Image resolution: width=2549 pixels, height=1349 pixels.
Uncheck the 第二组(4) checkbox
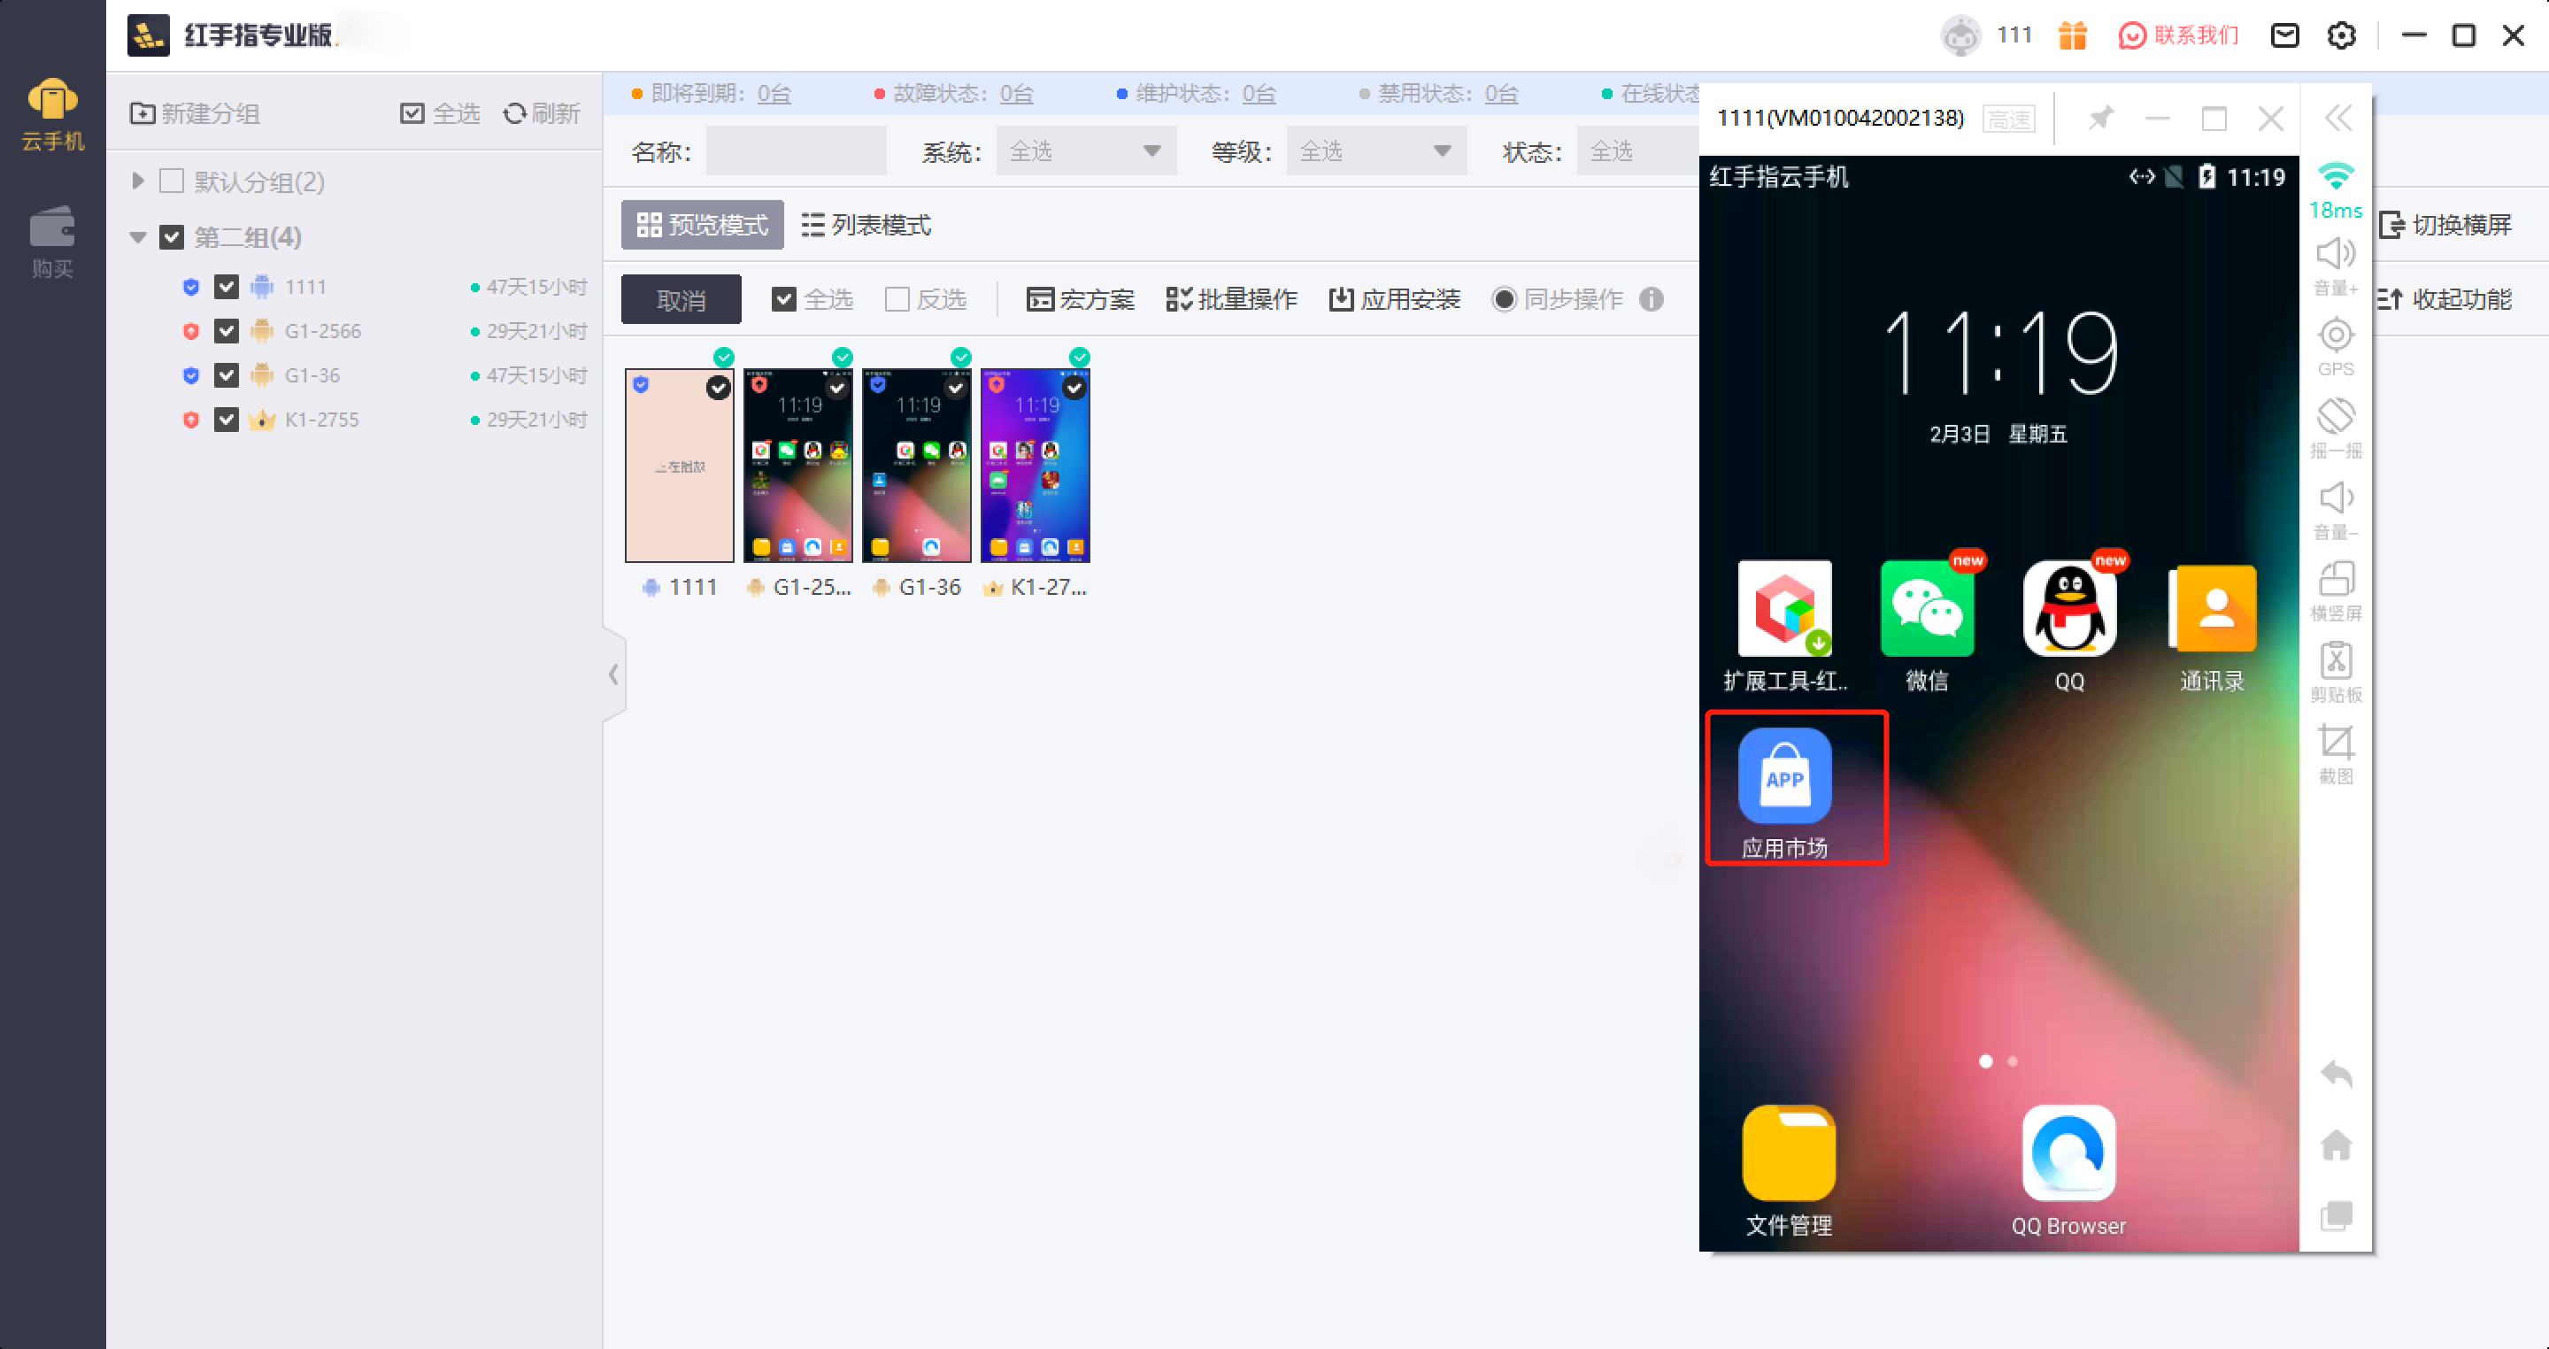point(173,237)
